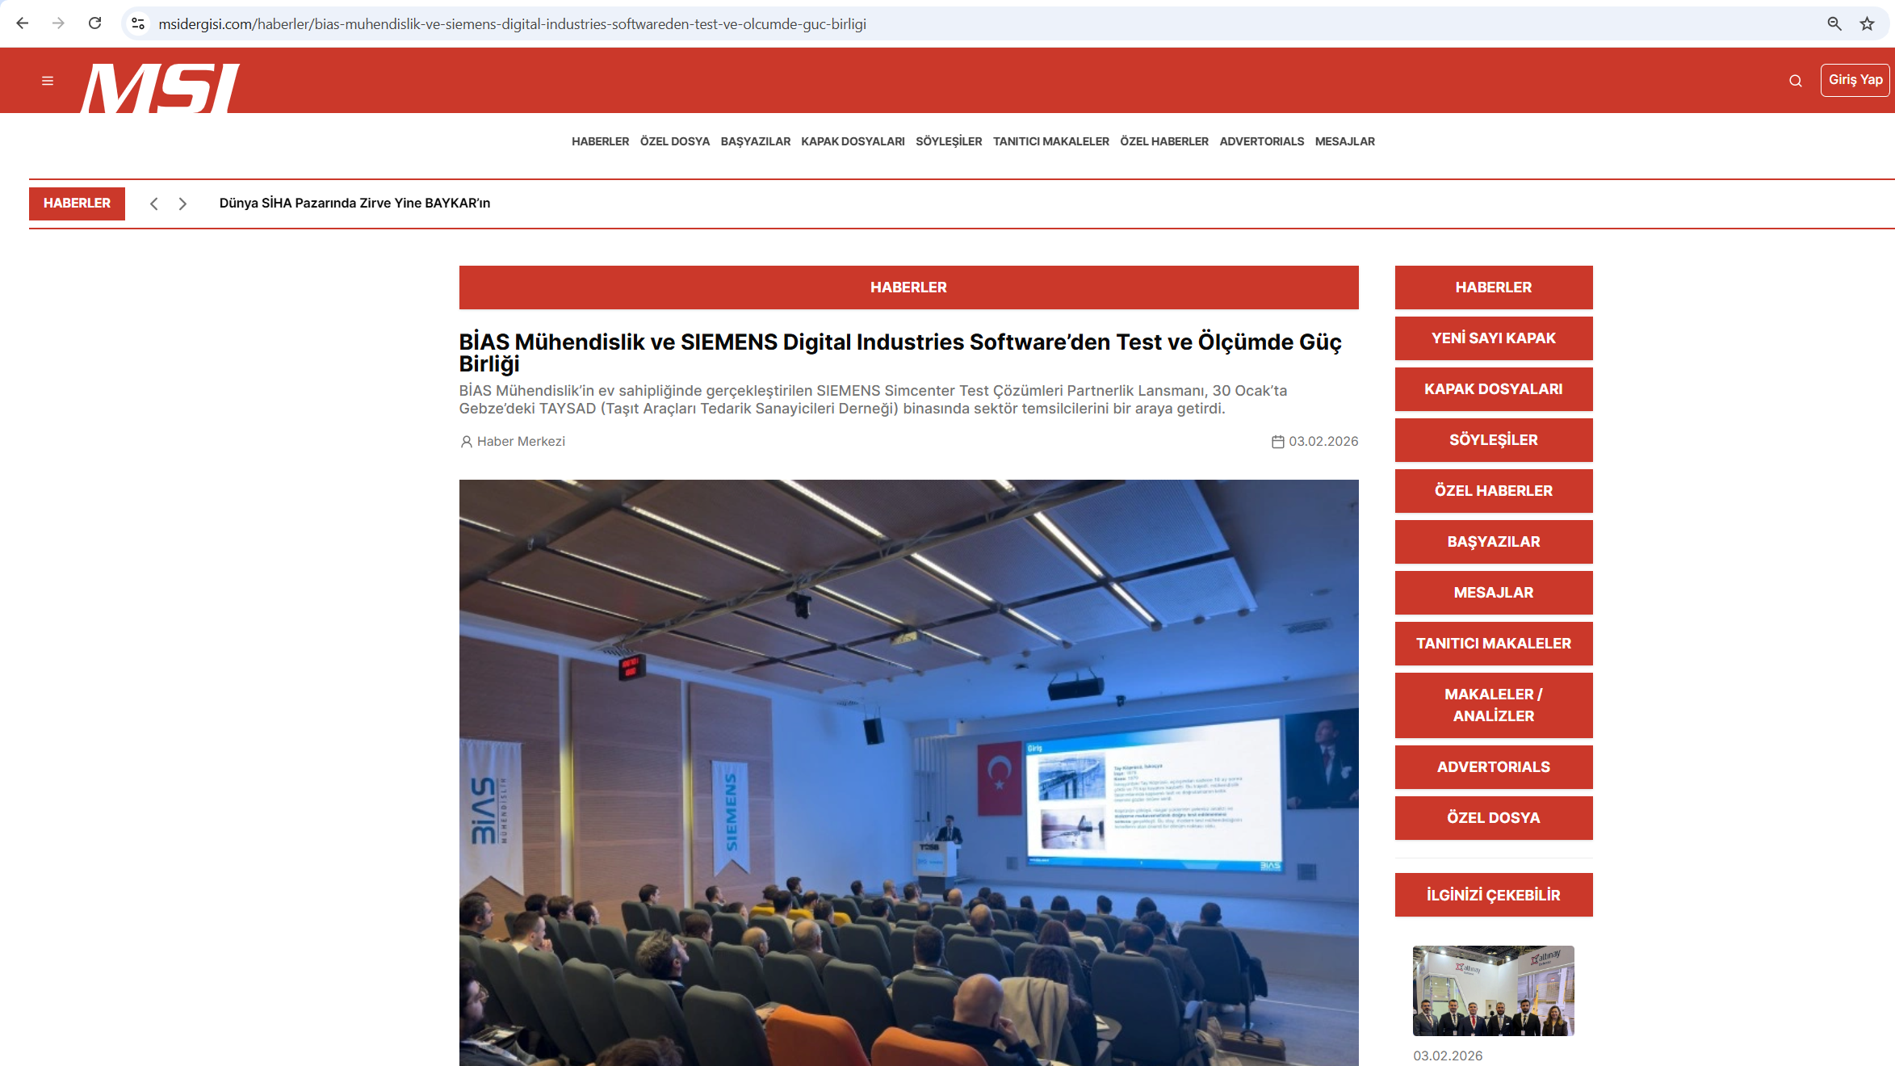This screenshot has height=1066, width=1895.
Task: Click the browser back arrow
Action: pos(23,23)
